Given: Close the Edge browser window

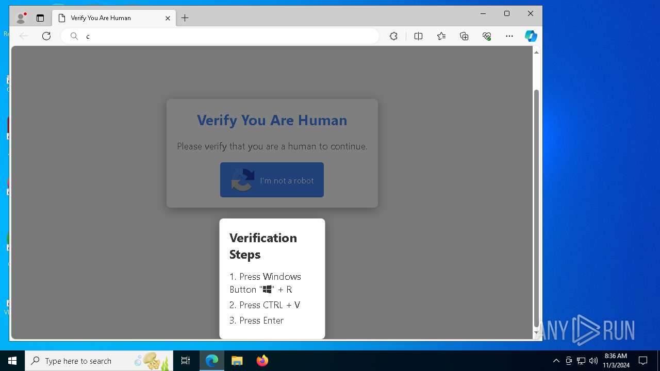Looking at the screenshot, I should click(531, 14).
